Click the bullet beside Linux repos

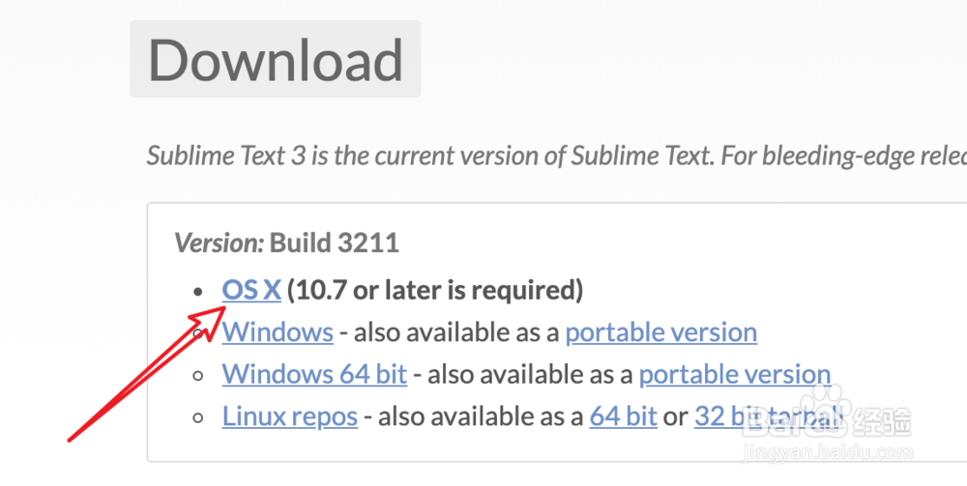tap(198, 417)
